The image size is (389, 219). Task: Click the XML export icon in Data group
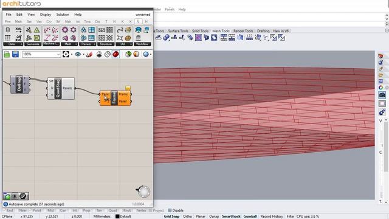[x=18, y=30]
